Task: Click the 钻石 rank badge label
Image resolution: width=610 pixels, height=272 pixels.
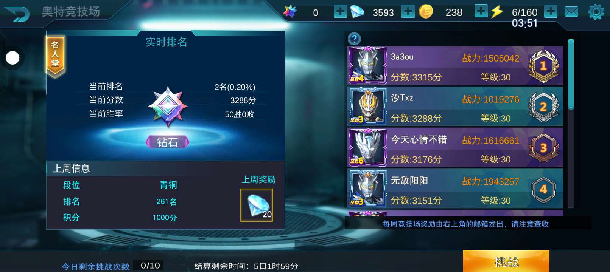Action: tap(167, 142)
